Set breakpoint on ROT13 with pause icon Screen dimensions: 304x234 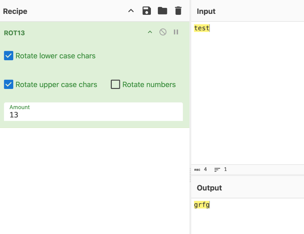coord(176,32)
